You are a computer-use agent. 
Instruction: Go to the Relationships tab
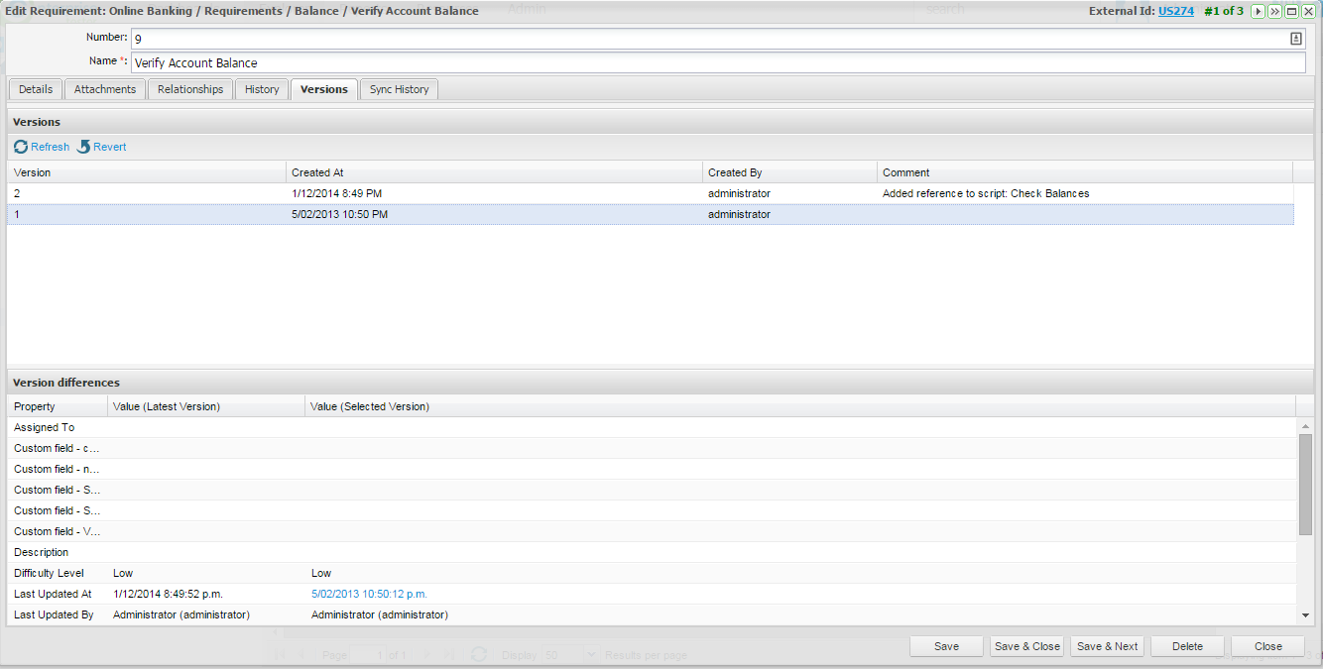point(190,89)
